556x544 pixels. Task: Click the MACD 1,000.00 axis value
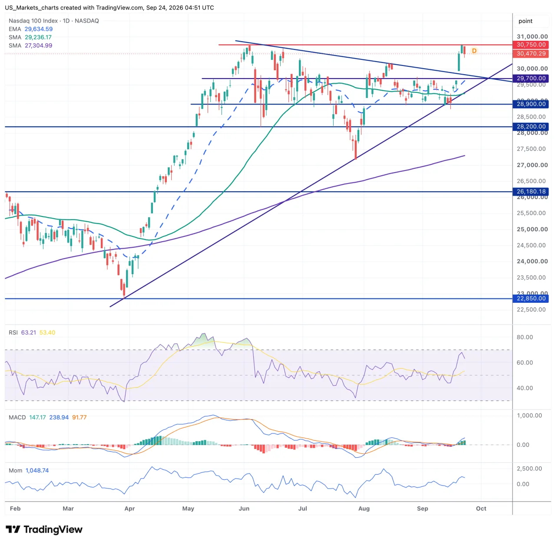530,416
